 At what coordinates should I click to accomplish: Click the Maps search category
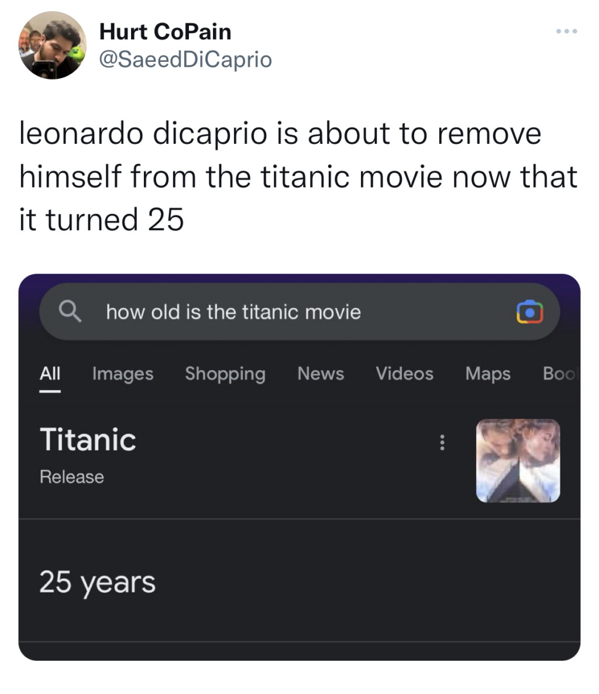tap(488, 374)
